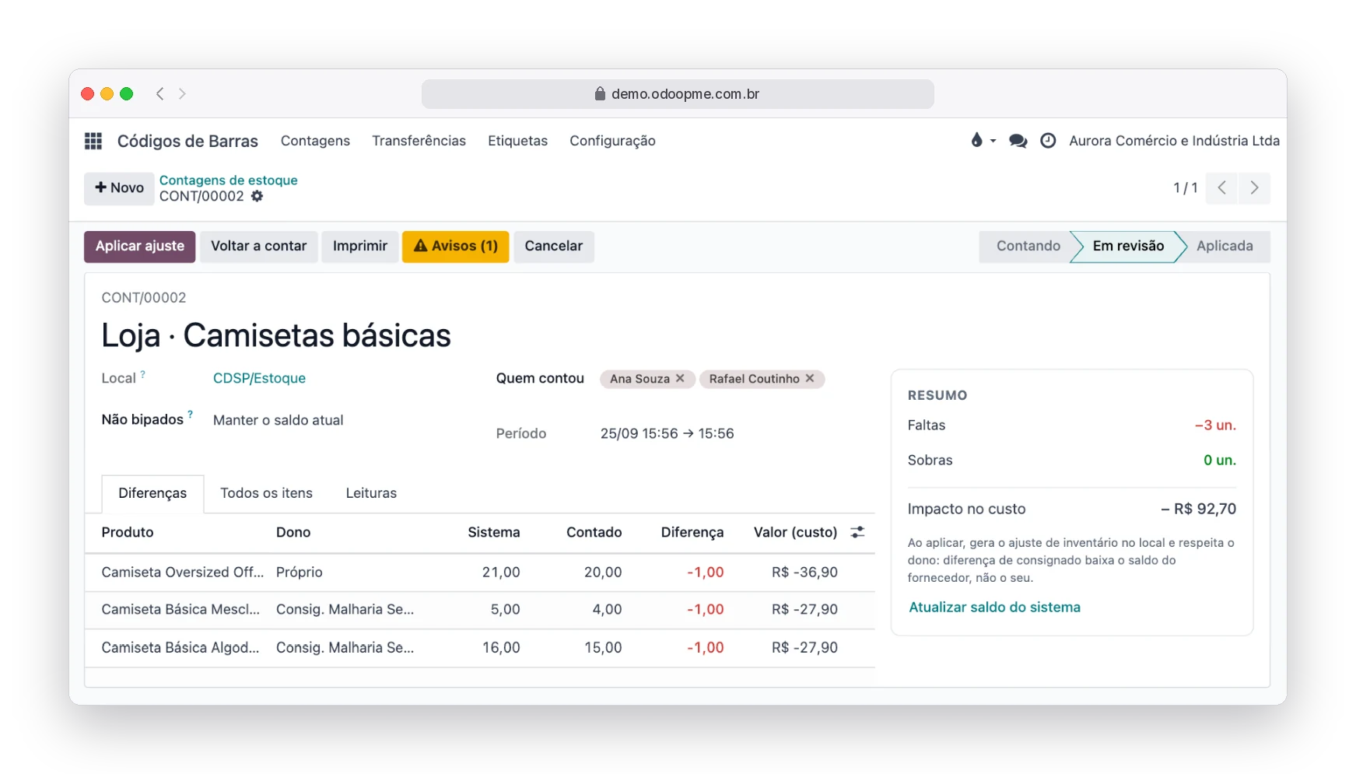Image resolution: width=1356 pixels, height=774 pixels.
Task: Click the Cancelar button
Action: tap(554, 247)
